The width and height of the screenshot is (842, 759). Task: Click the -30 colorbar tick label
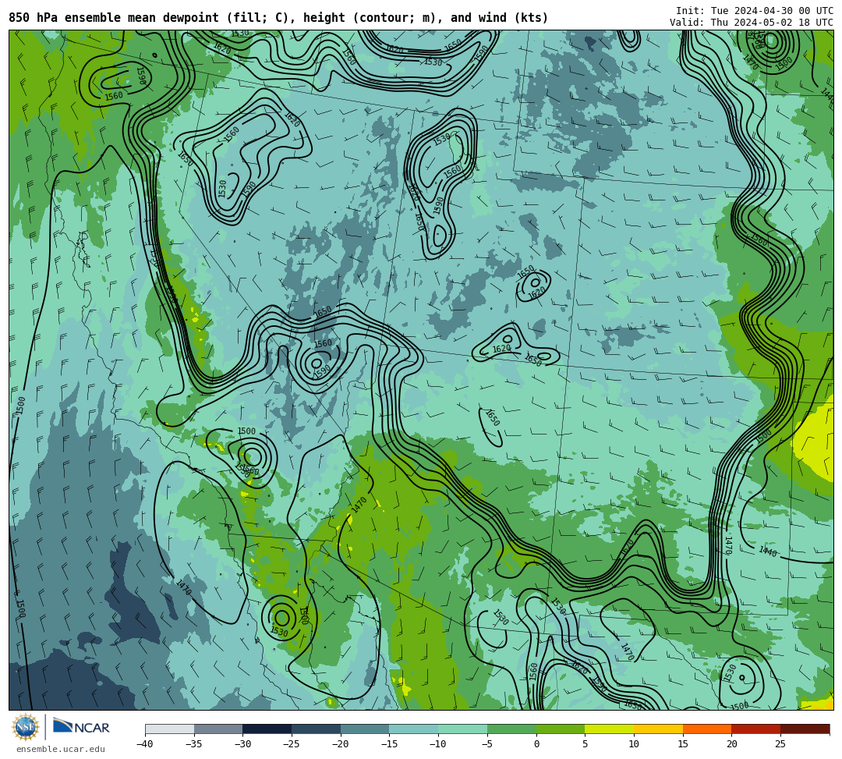point(242,744)
